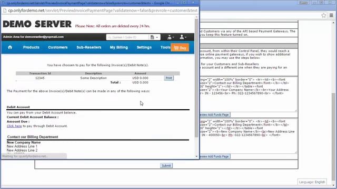Click the popup window address bar URL
Image resolution: width=337 pixels, height=189 pixels.
coord(103,10)
